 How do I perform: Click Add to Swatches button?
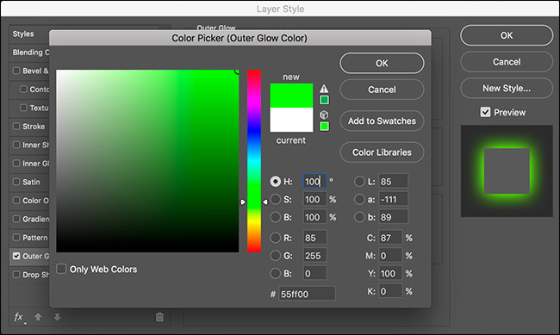[382, 121]
